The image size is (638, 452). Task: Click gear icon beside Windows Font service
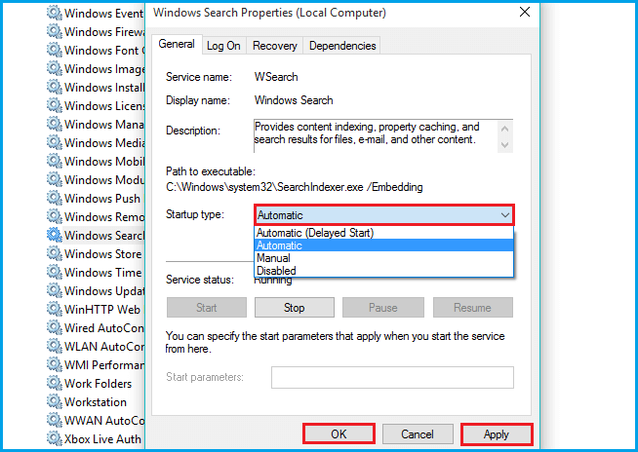(x=54, y=50)
